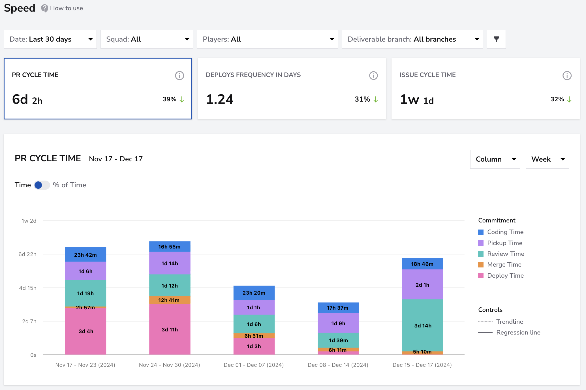The image size is (586, 390).
Task: Open Issue Cycle Time info icon
Action: point(567,76)
